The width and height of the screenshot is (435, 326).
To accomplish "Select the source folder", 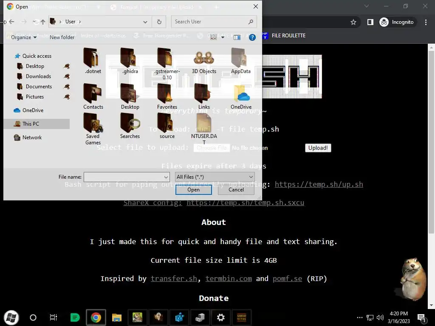I will 167,126.
